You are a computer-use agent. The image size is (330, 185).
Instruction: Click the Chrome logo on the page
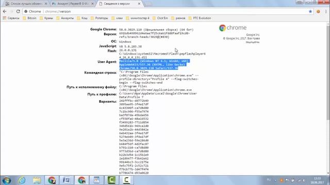coord(233,28)
